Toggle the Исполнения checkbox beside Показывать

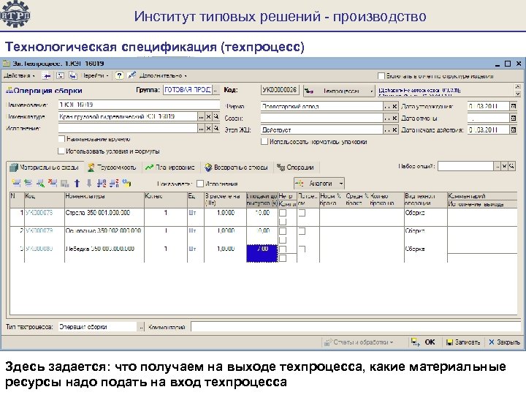pyautogui.click(x=200, y=184)
